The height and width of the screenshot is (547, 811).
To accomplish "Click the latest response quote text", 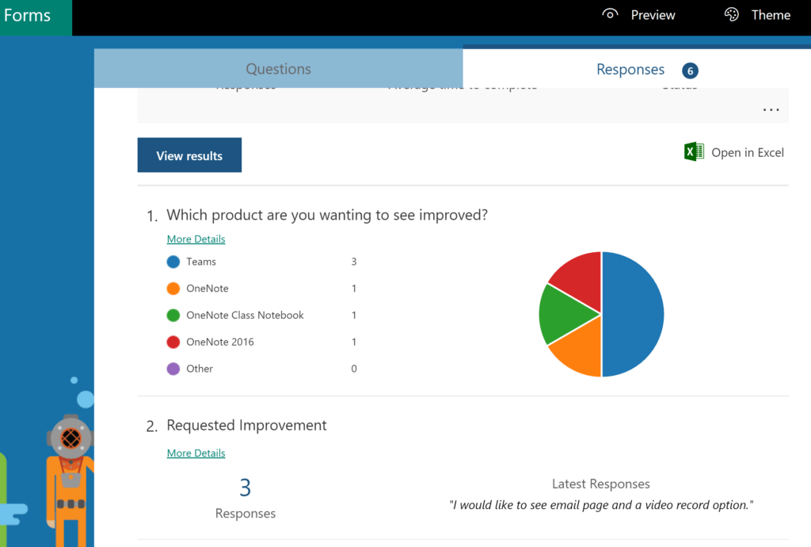I will point(601,505).
